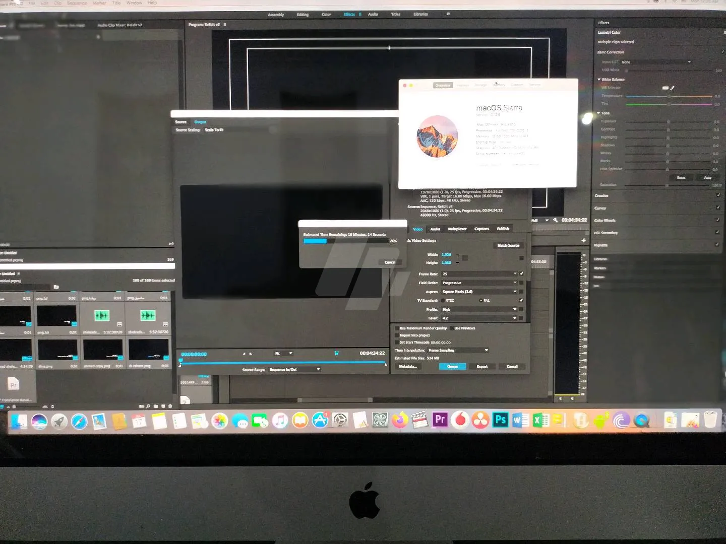Open Firefox icon in the Dock
The width and height of the screenshot is (726, 544).
click(400, 420)
